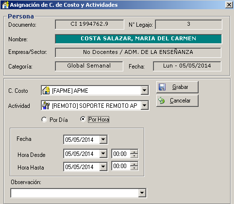Open the Fecha date picker dropdown
This screenshot has height=204, width=234.
[x=103, y=139]
